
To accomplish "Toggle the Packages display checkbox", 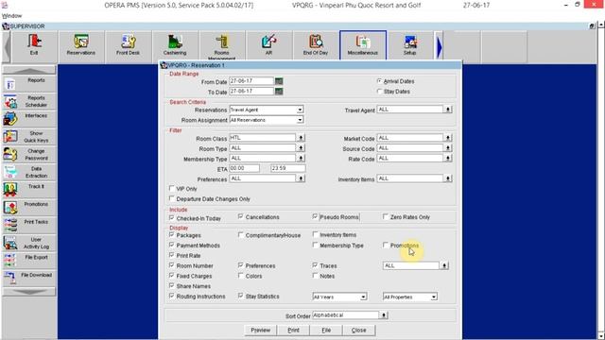I will pyautogui.click(x=172, y=235).
